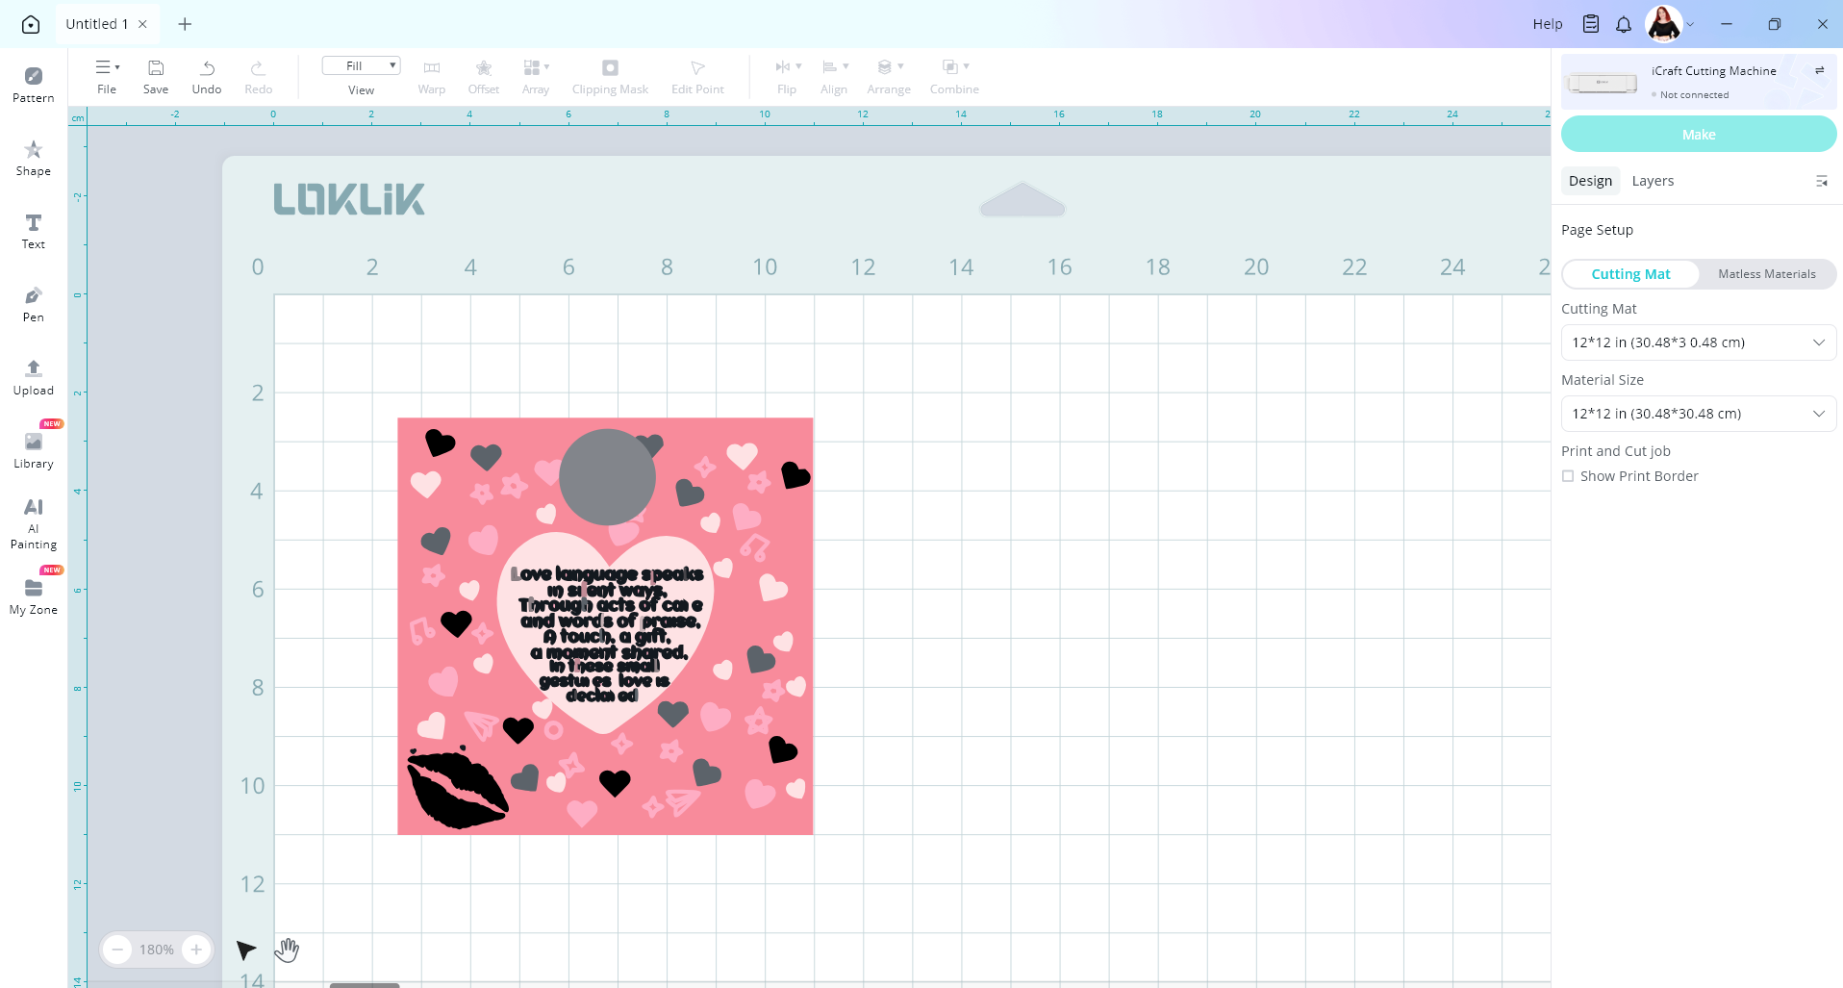1843x988 pixels.
Task: Click the Make button
Action: pyautogui.click(x=1698, y=135)
